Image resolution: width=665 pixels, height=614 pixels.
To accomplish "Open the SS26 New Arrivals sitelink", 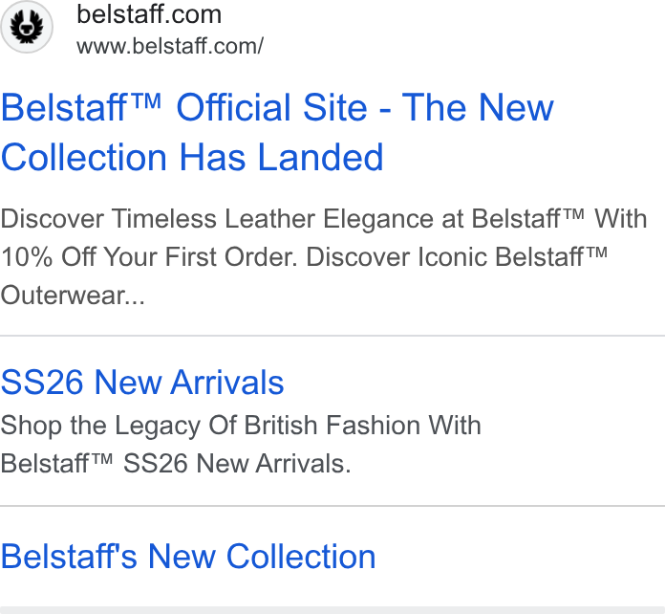I will 142,383.
